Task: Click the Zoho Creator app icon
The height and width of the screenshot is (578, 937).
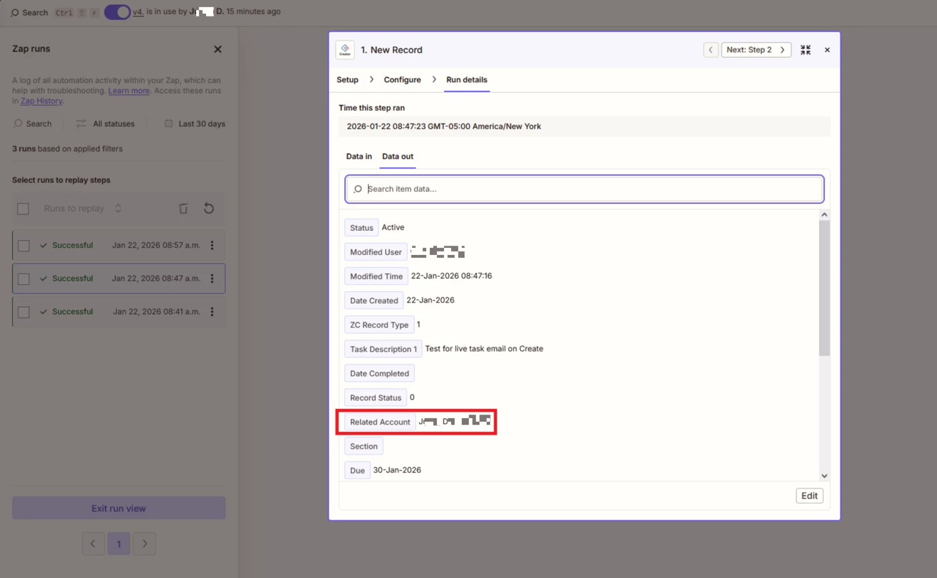Action: tap(345, 50)
